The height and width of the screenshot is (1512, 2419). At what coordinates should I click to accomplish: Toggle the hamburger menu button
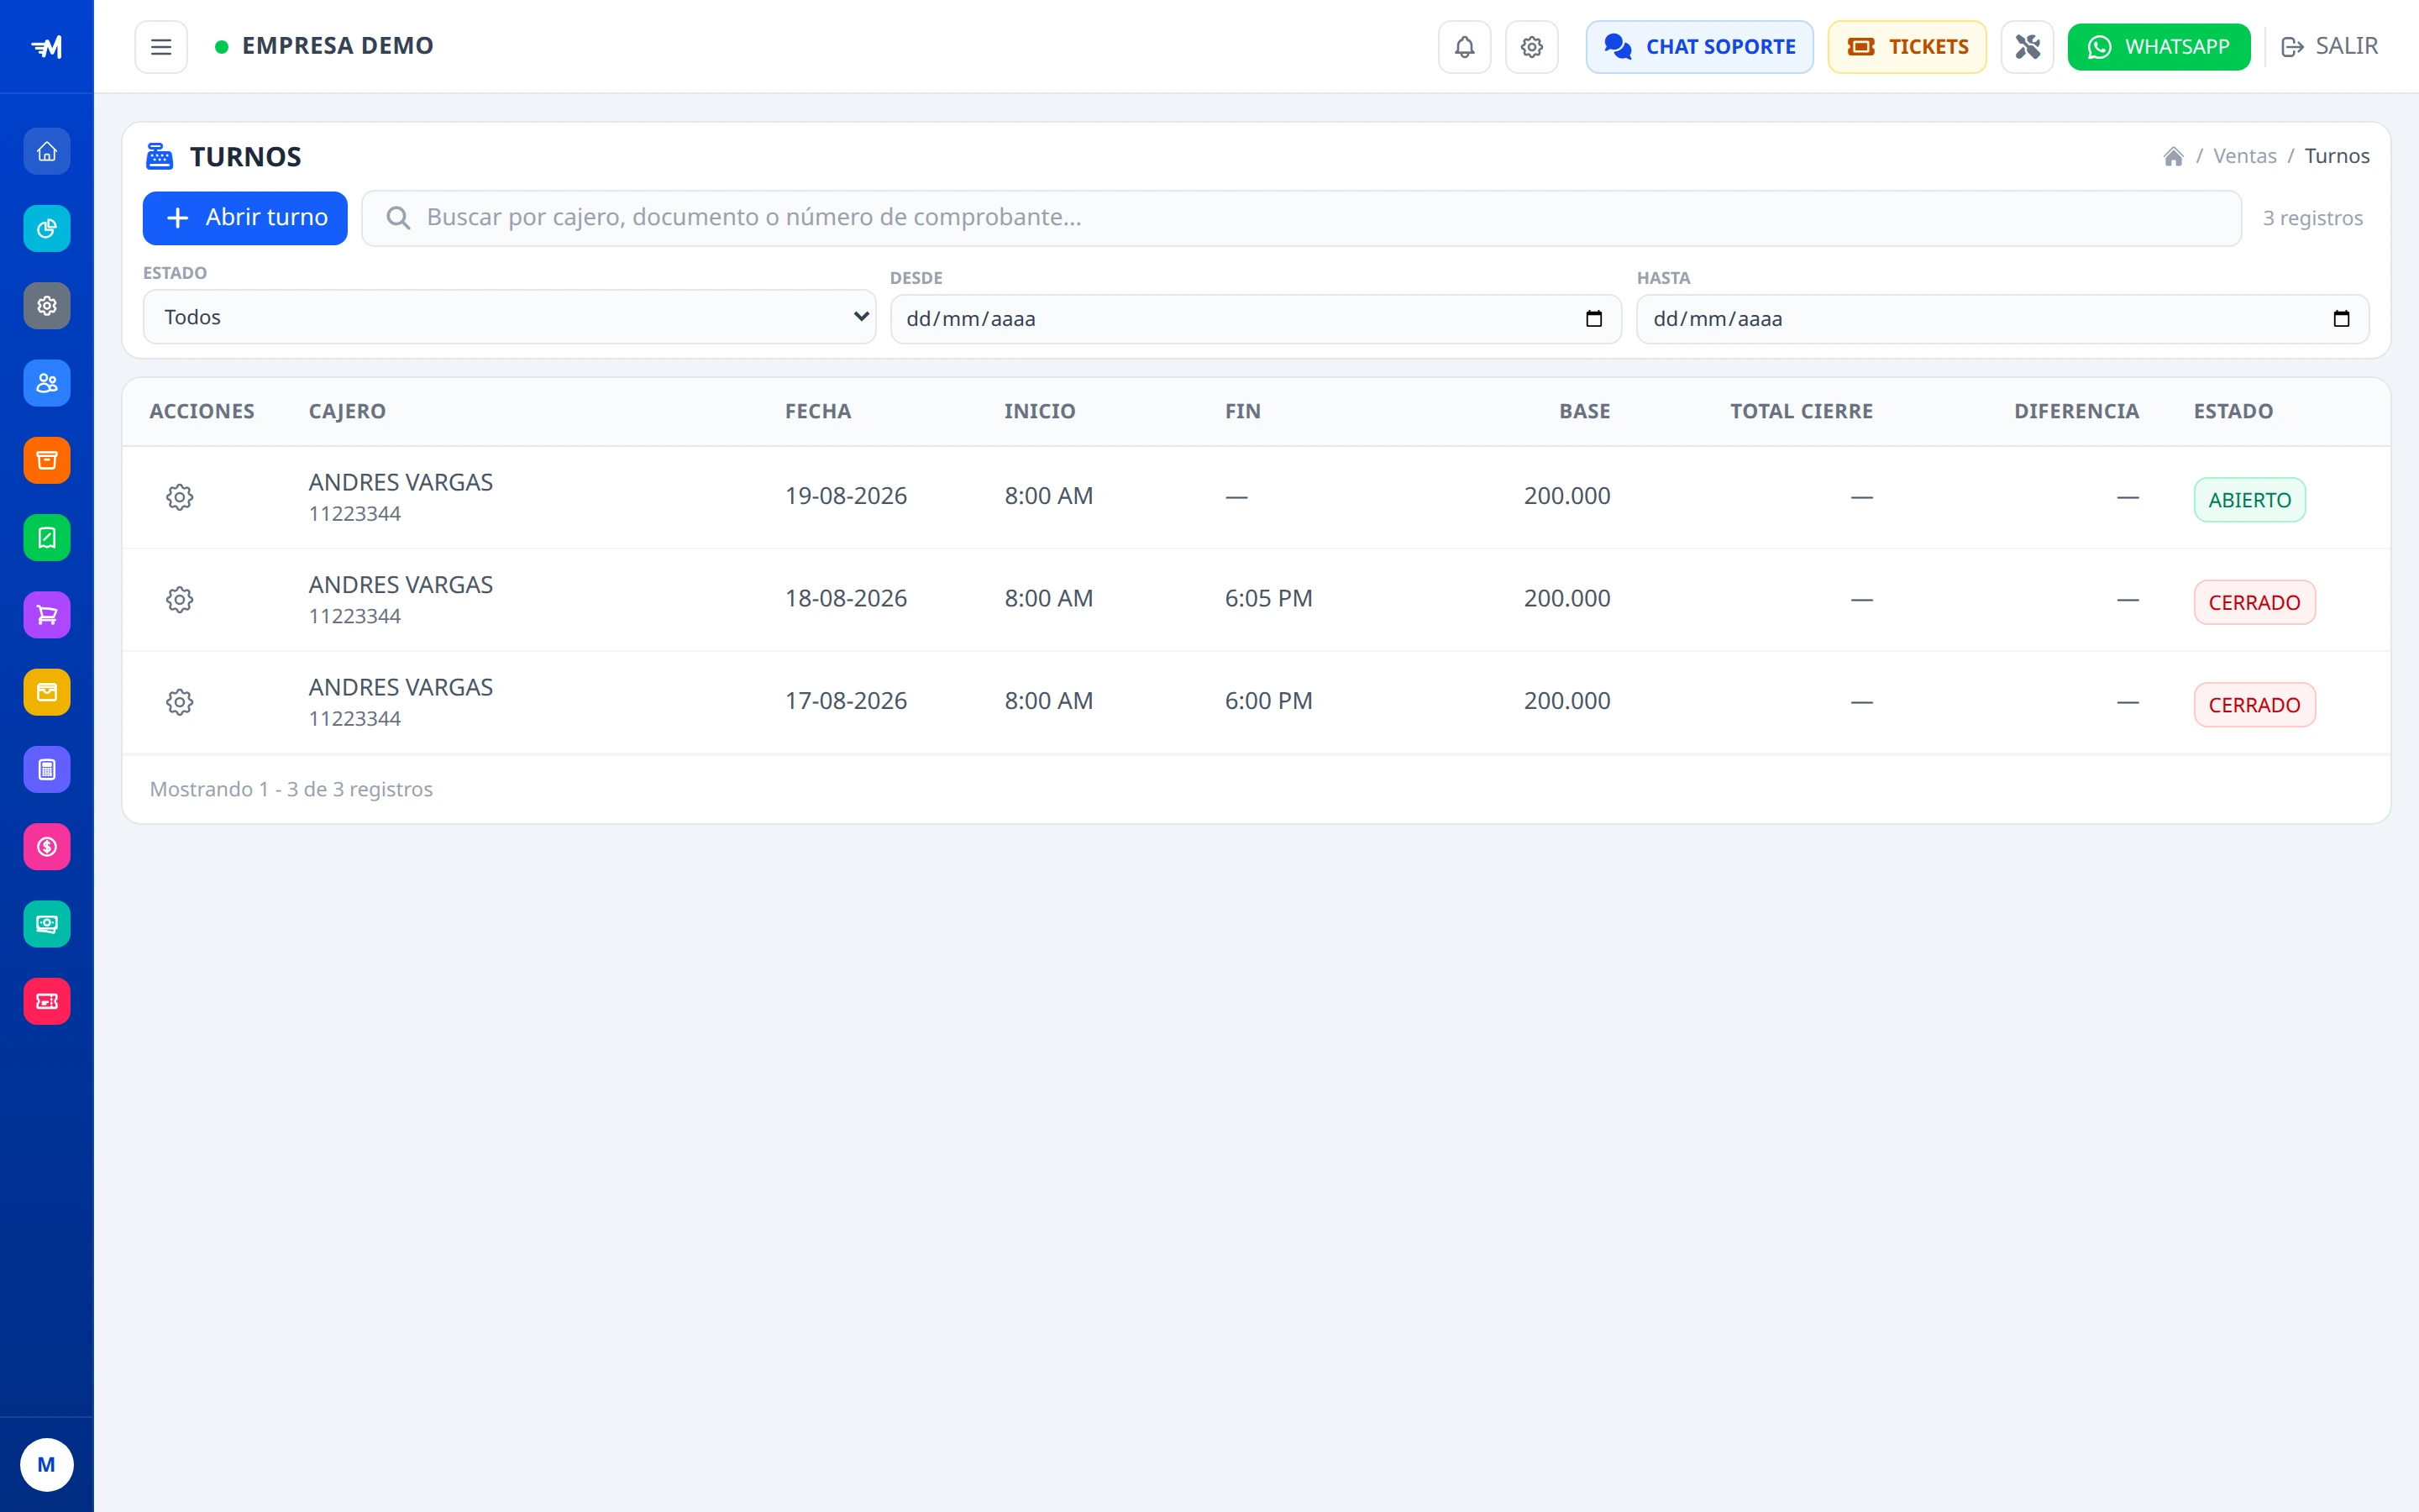pyautogui.click(x=161, y=47)
